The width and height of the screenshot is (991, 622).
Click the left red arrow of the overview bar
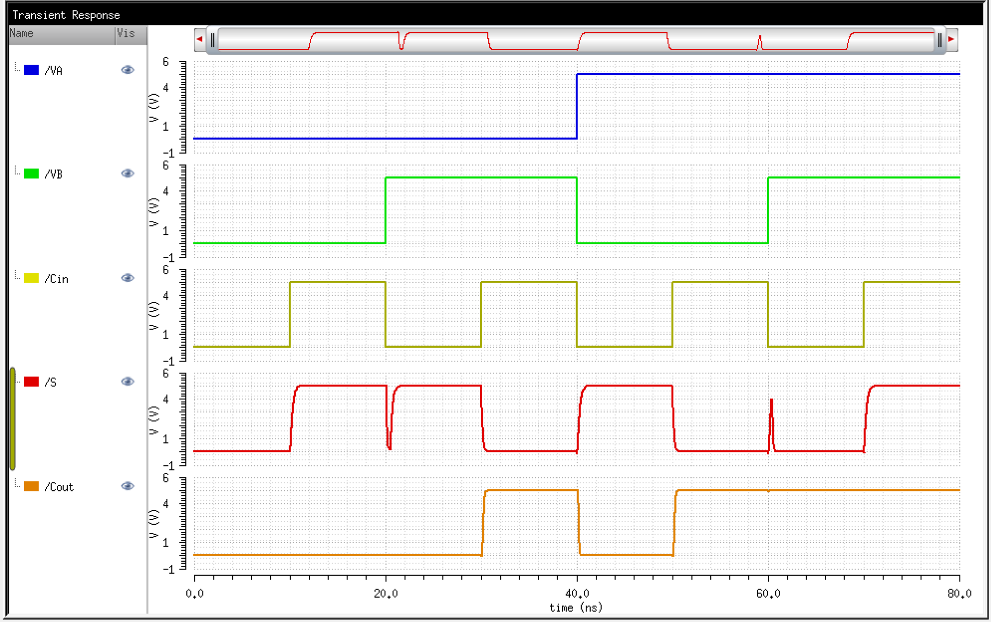pos(200,39)
